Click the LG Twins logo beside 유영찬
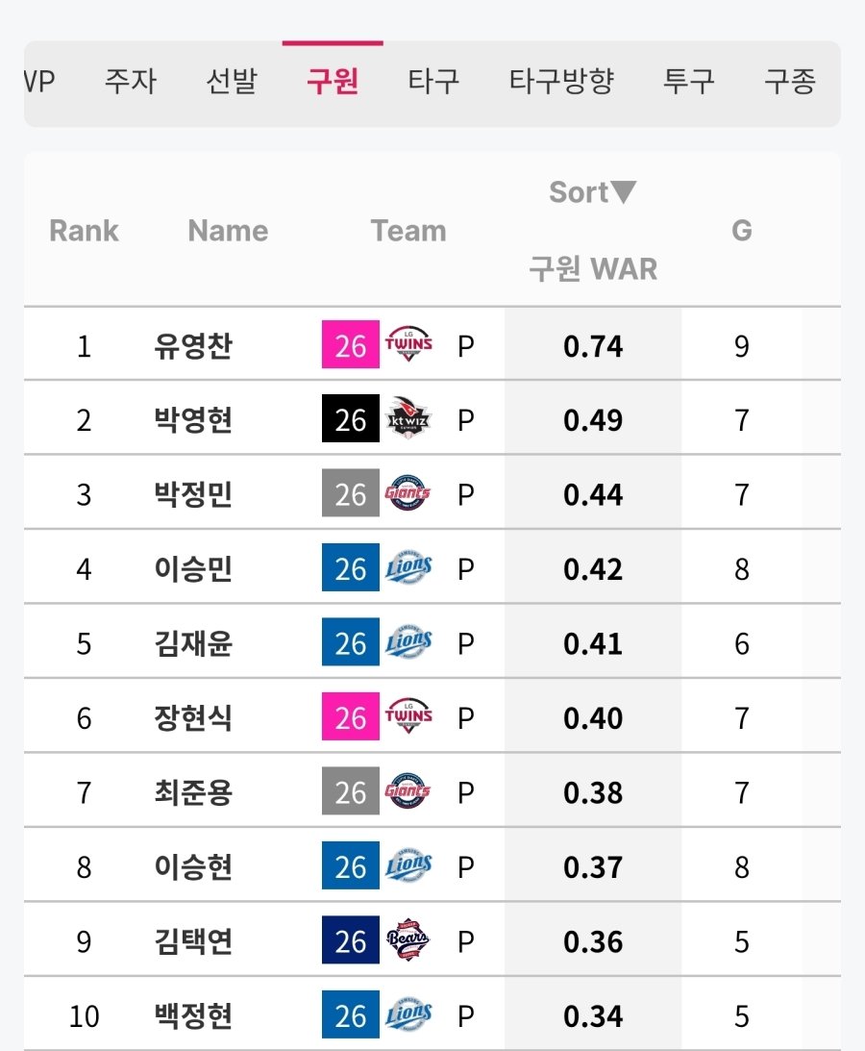 click(x=408, y=345)
